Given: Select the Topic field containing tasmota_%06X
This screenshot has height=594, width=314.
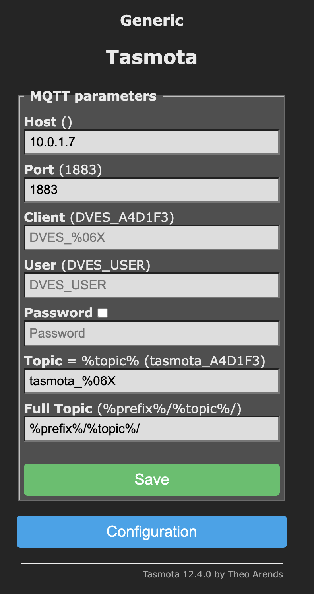Looking at the screenshot, I should (151, 381).
